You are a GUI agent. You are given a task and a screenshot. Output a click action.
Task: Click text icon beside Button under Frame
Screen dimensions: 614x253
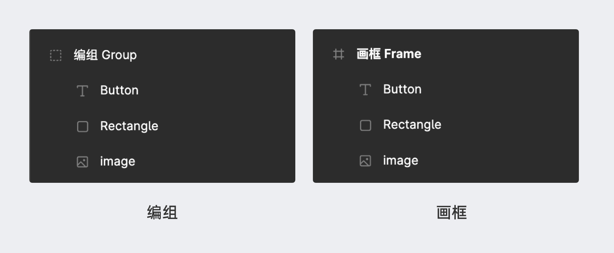[x=365, y=90]
